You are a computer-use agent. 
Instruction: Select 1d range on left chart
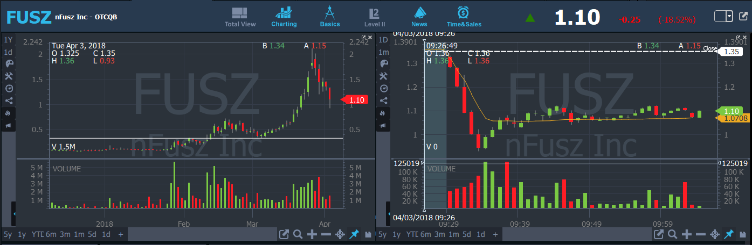point(106,234)
